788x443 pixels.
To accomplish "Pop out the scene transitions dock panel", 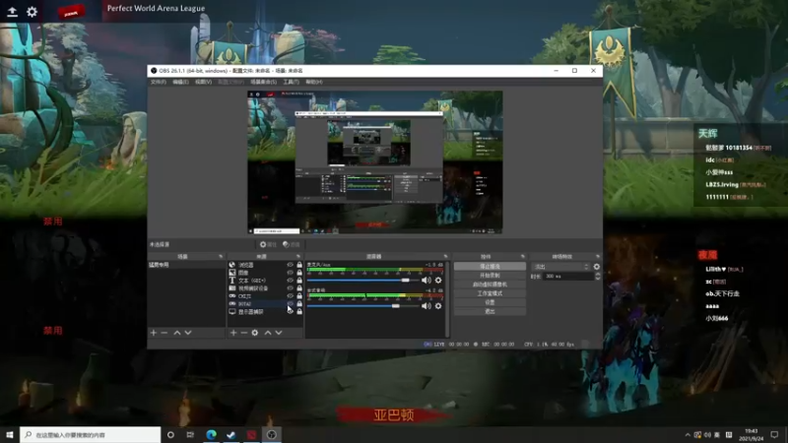I will [x=598, y=257].
